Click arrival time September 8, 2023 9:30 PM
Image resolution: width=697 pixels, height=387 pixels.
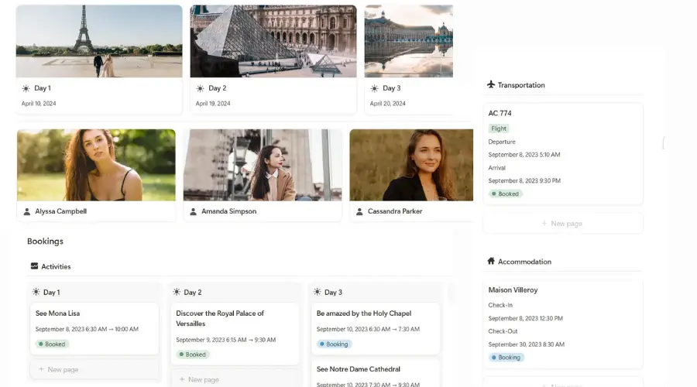pyautogui.click(x=524, y=181)
